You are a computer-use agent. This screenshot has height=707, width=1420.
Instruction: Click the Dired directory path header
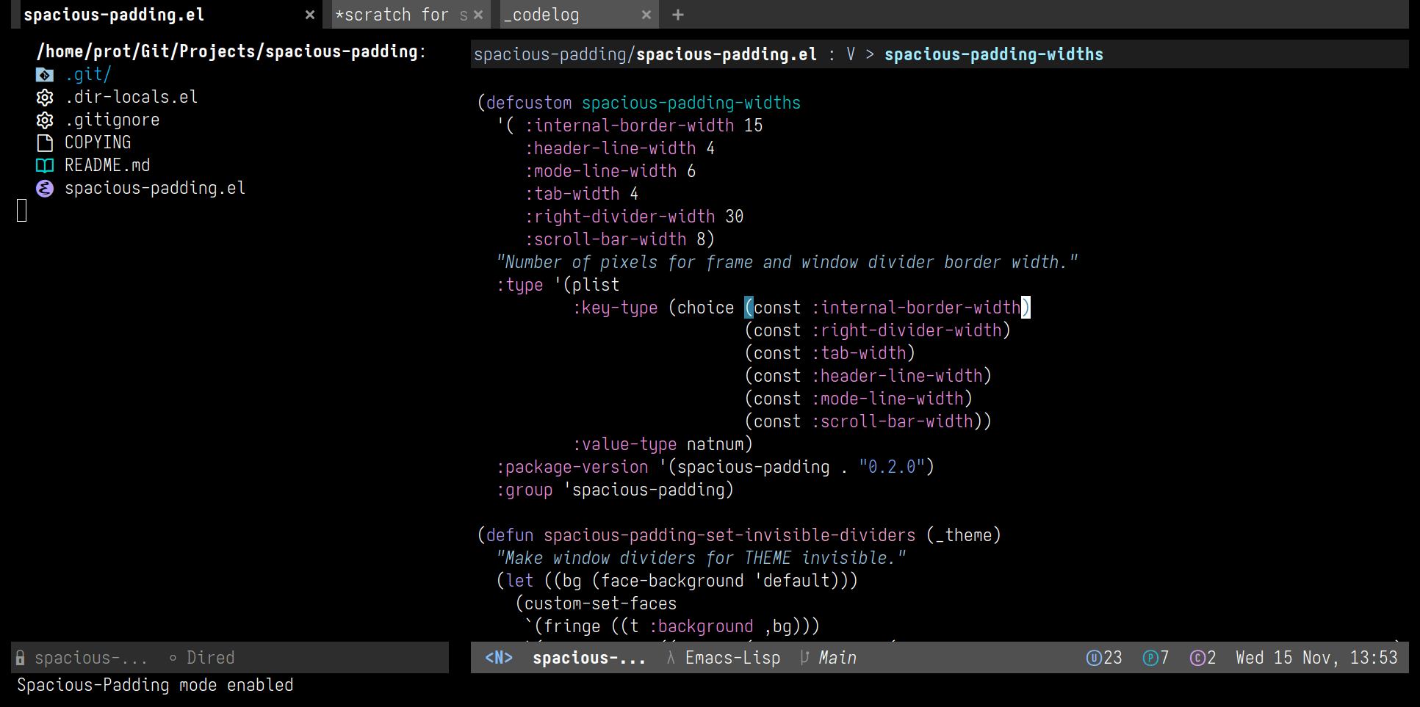tap(231, 51)
